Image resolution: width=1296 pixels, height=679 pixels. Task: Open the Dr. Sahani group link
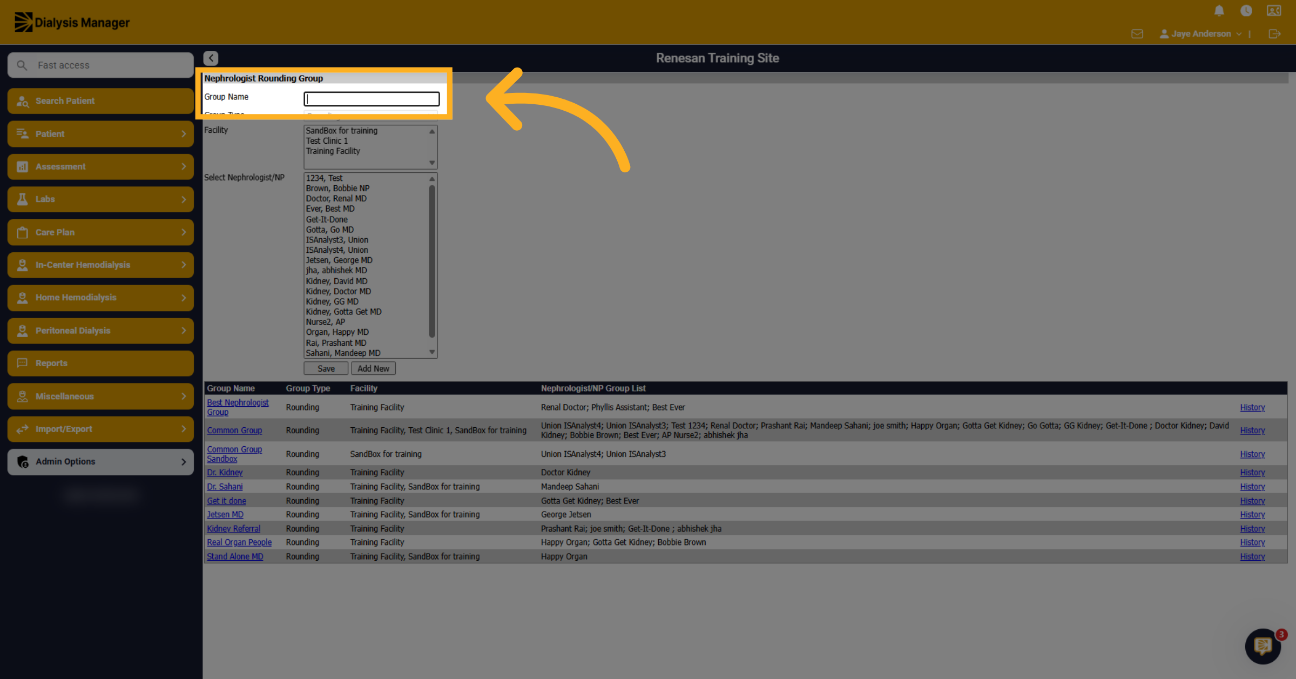(225, 487)
